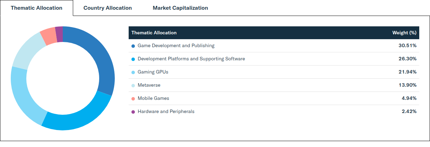This screenshot has width=430, height=147.
Task: Open the Market Capitalization tab
Action: point(180,8)
